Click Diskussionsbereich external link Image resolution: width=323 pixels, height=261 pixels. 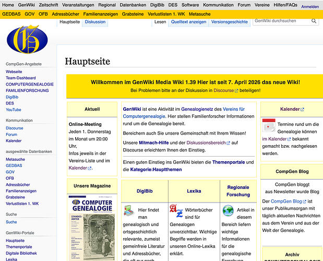point(208,143)
